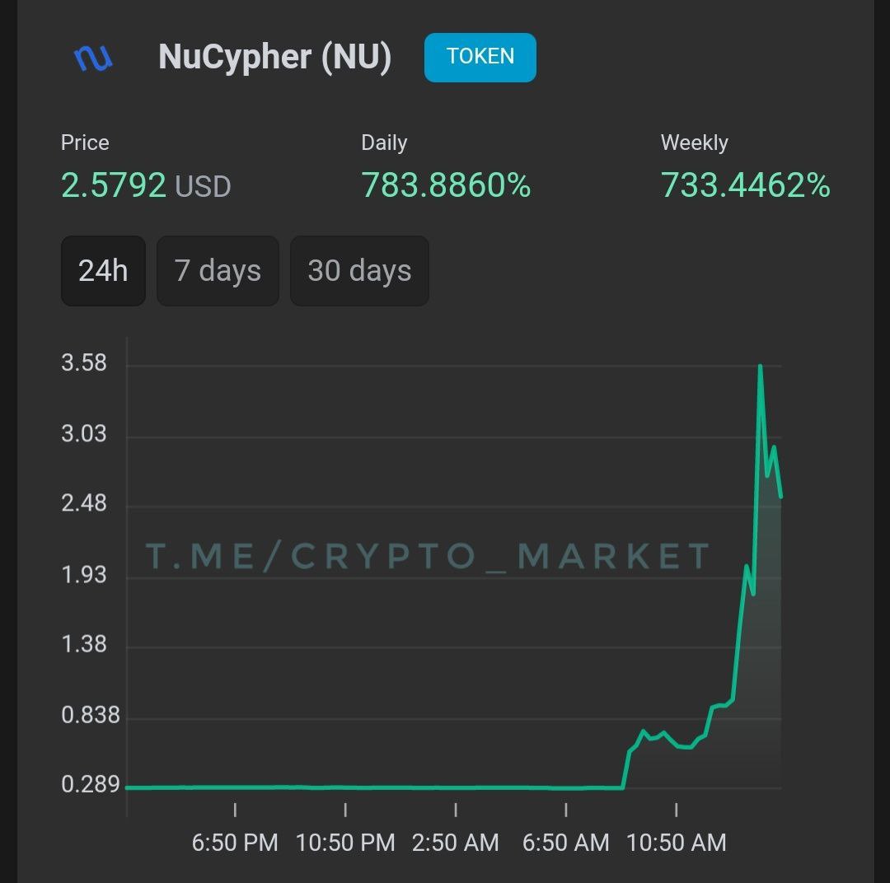Click the 0.838 y-axis label
The width and height of the screenshot is (890, 883).
tap(90, 715)
